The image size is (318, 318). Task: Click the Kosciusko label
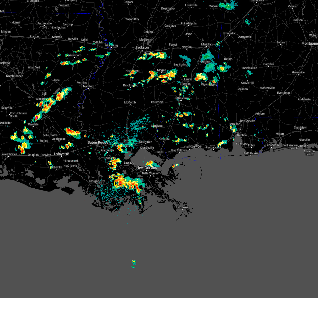168,8
